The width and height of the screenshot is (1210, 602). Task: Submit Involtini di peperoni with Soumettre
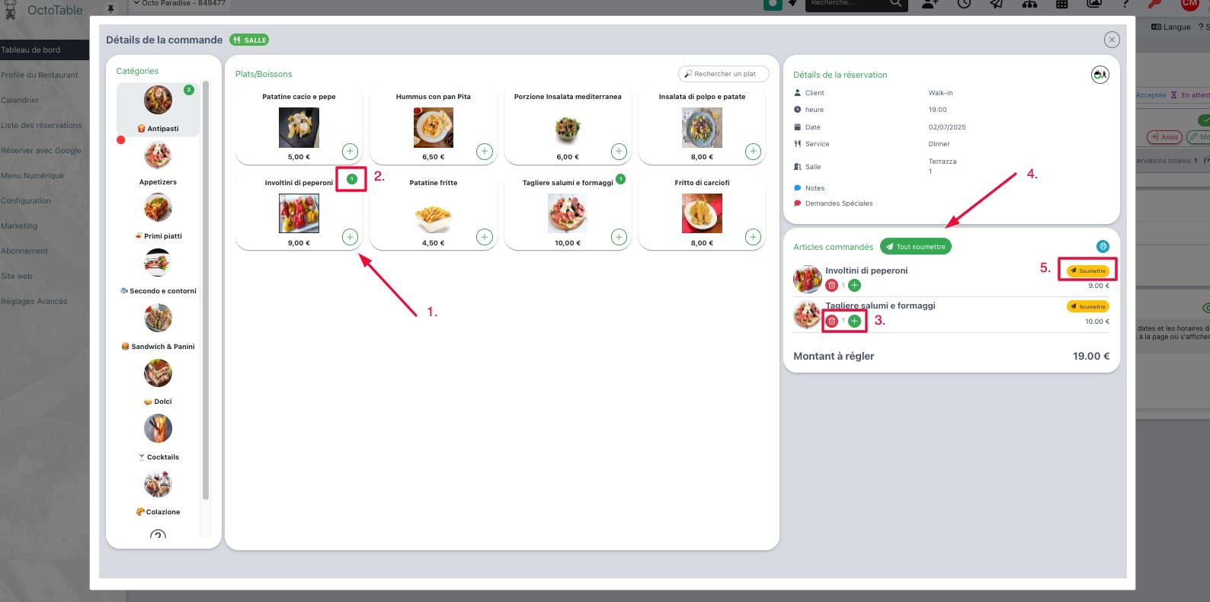pyautogui.click(x=1088, y=271)
